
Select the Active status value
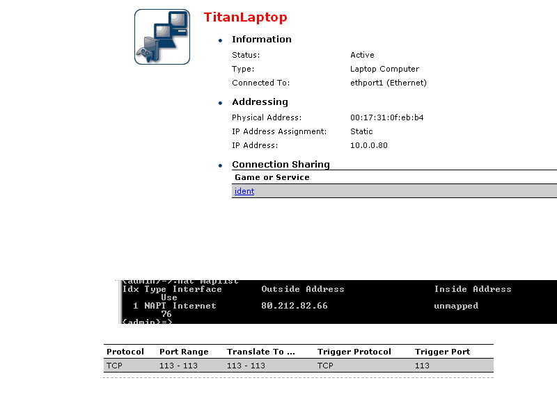(x=362, y=55)
